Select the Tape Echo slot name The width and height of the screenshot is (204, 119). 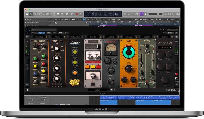click(x=147, y=37)
